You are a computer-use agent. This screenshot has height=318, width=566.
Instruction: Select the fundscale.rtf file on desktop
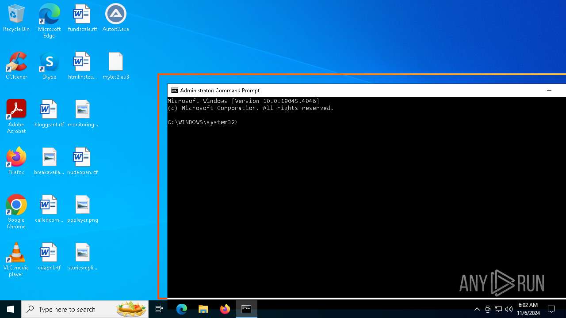point(82,19)
